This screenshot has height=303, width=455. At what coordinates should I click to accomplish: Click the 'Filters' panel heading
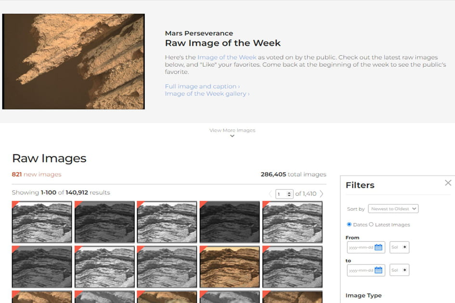click(x=360, y=185)
